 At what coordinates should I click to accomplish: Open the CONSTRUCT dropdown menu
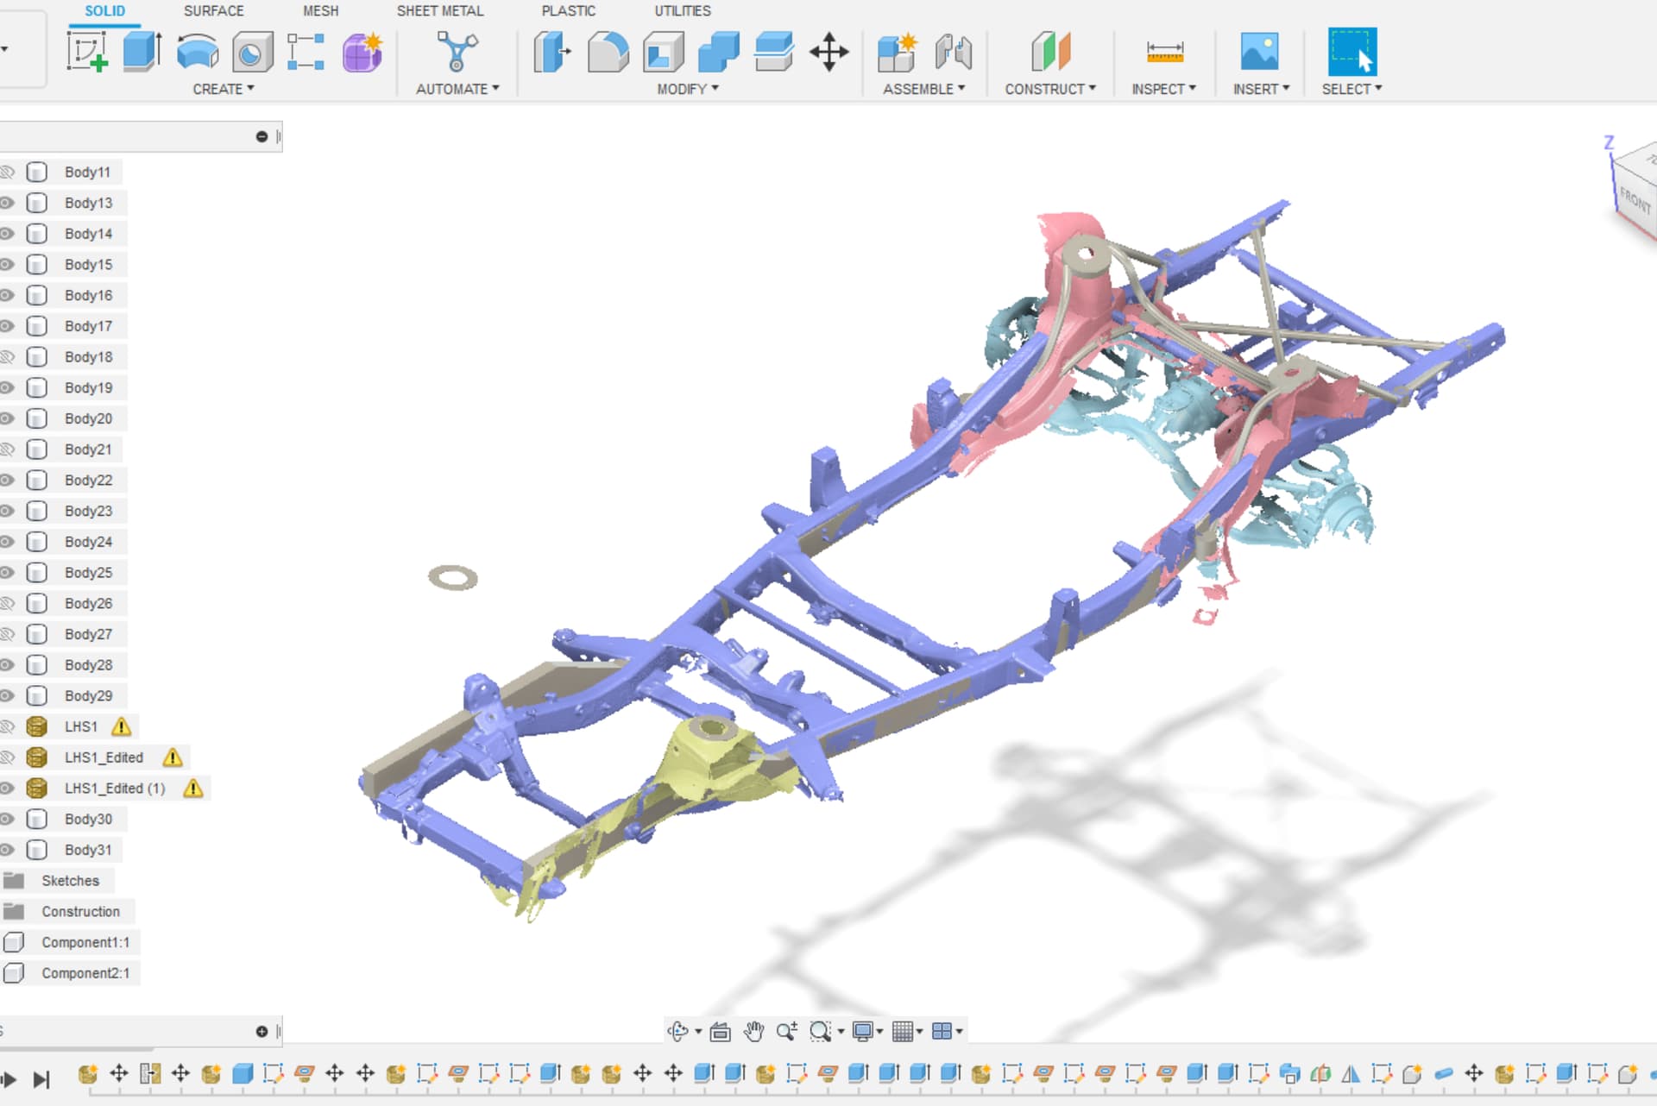coord(1049,89)
